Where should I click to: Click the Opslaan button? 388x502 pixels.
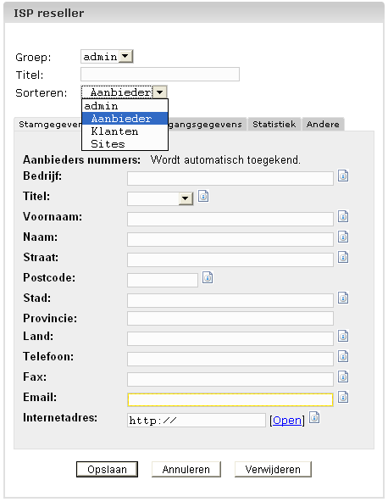point(107,469)
